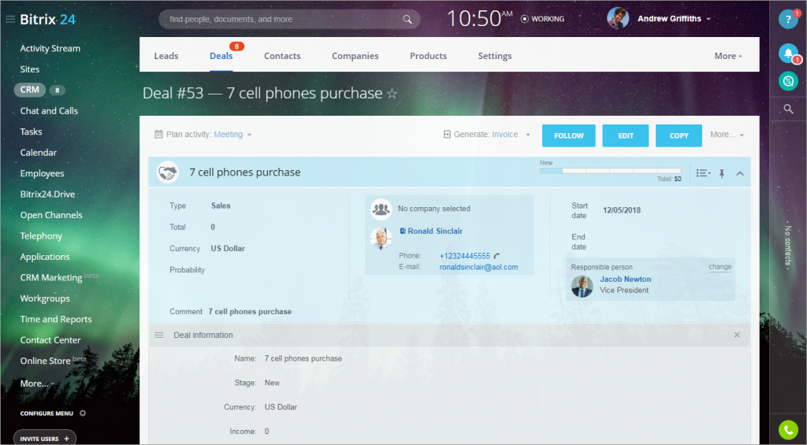Open the CRM Settings tab
The height and width of the screenshot is (445, 807).
(x=495, y=56)
